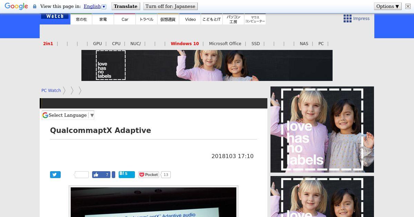Save the article to Pocket
The height and width of the screenshot is (217, 414).
click(x=149, y=175)
